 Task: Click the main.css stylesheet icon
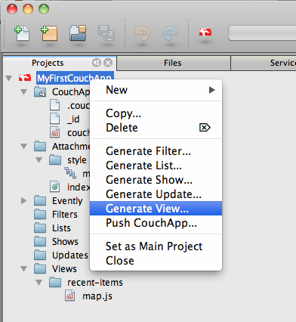pos(70,173)
